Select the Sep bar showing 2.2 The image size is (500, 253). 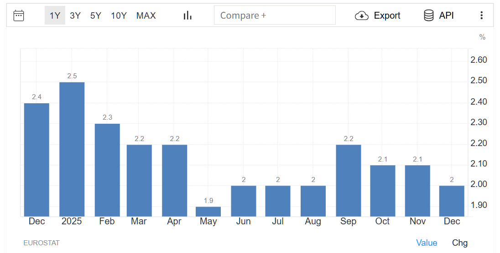(349, 180)
